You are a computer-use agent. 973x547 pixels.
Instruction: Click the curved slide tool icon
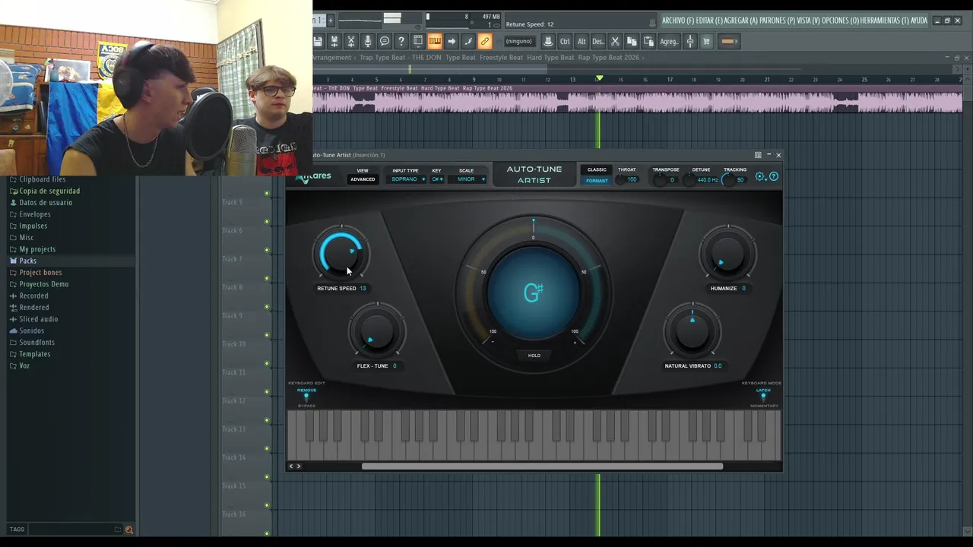(x=468, y=41)
